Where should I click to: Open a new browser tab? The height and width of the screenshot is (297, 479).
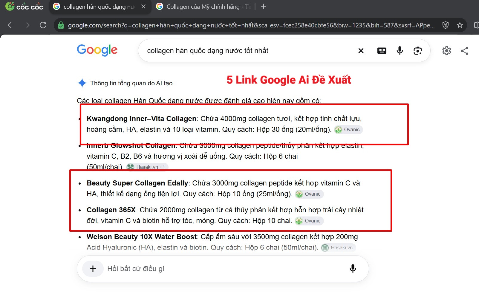(x=264, y=6)
